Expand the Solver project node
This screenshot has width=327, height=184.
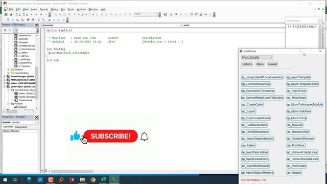click(x=5, y=83)
